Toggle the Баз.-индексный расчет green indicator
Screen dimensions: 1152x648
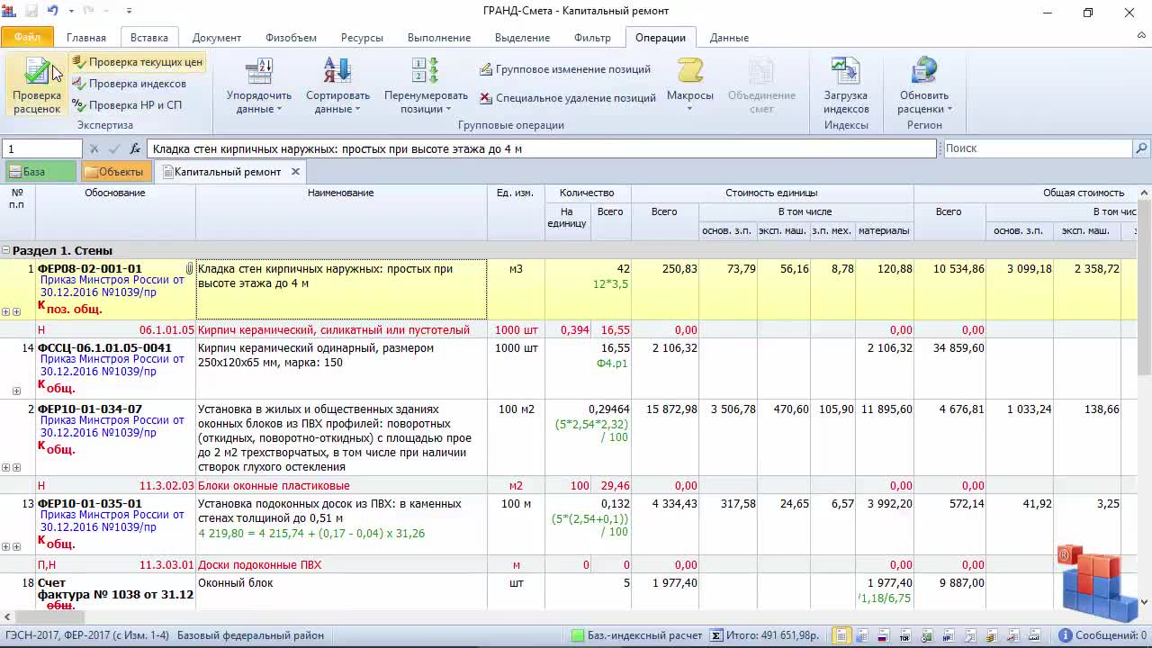click(578, 635)
